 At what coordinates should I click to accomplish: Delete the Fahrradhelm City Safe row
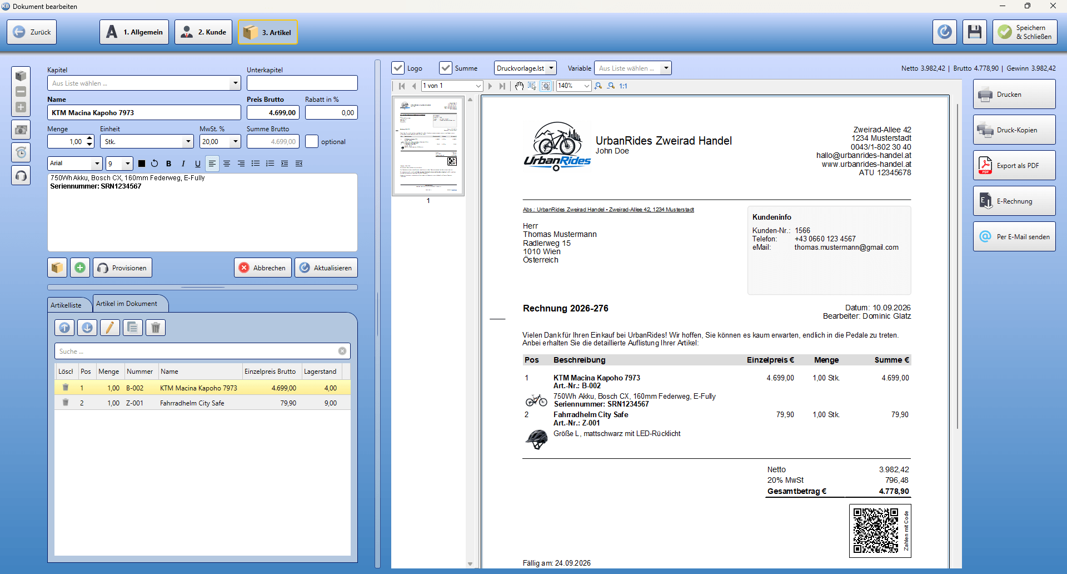(66, 403)
